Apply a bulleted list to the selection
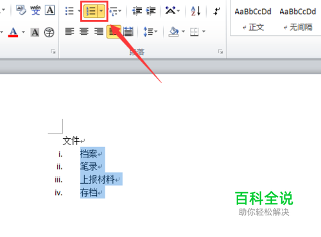 70,11
